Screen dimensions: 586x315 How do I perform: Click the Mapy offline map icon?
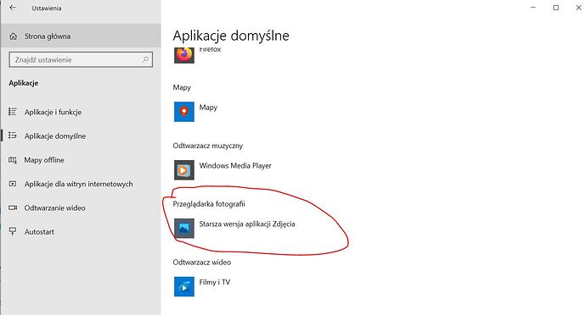click(x=13, y=160)
